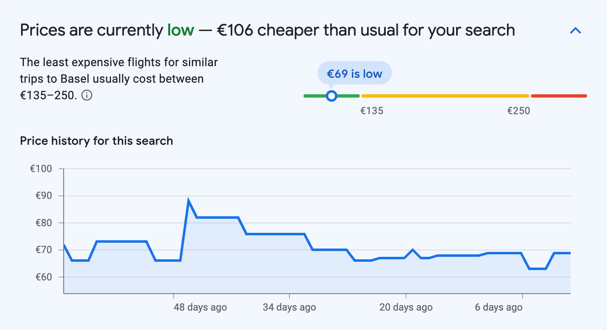
Task: Click the 34 days ago axis label
Action: (x=289, y=307)
